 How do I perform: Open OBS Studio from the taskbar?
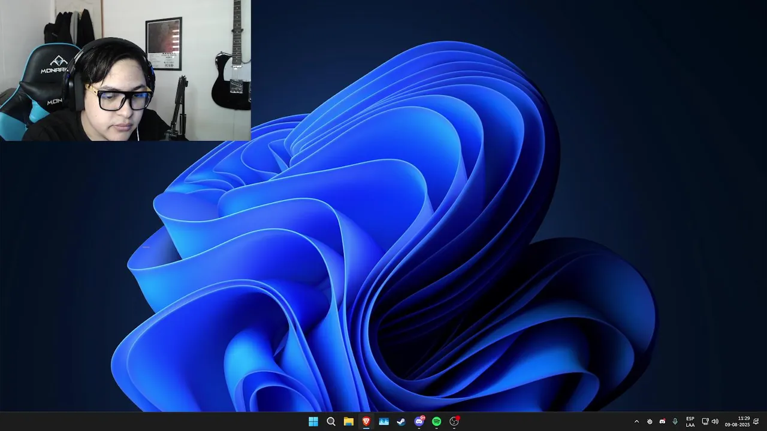[454, 421]
